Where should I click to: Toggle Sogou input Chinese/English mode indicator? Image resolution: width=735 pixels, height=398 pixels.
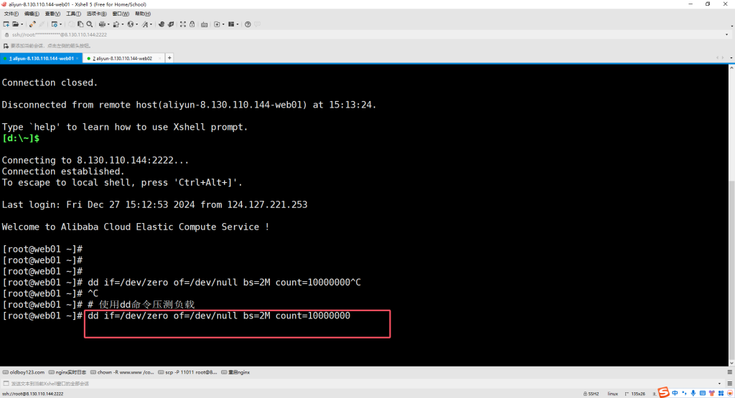pos(675,392)
